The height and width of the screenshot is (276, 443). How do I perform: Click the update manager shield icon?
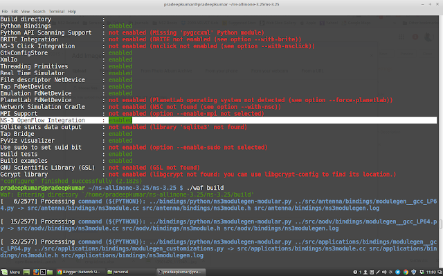tap(414, 272)
